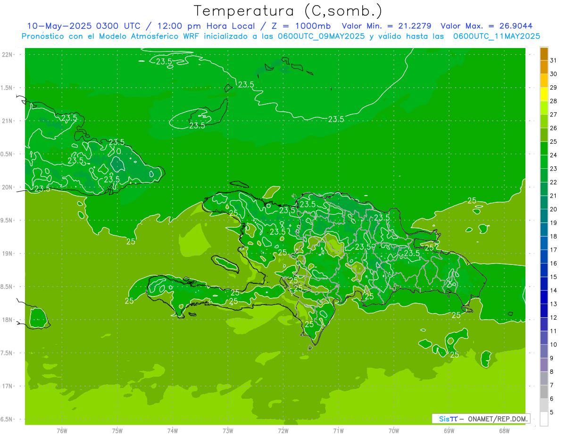The image size is (566, 437).
Task: Select the '0600UTC_09MAY2025' initialization time
Action: click(x=321, y=36)
